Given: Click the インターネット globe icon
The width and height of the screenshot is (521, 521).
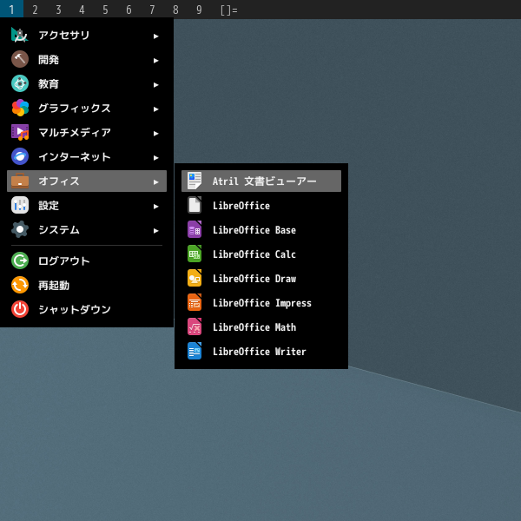Looking at the screenshot, I should tap(20, 156).
